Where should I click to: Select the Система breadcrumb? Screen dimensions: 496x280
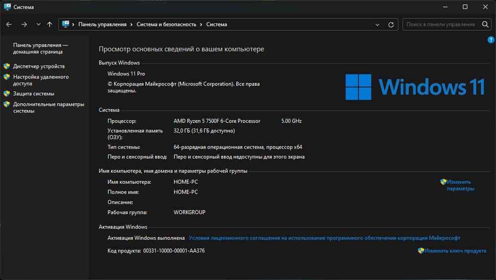click(x=217, y=24)
